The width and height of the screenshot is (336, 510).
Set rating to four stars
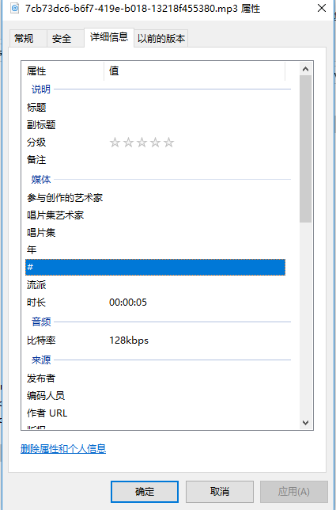click(156, 143)
